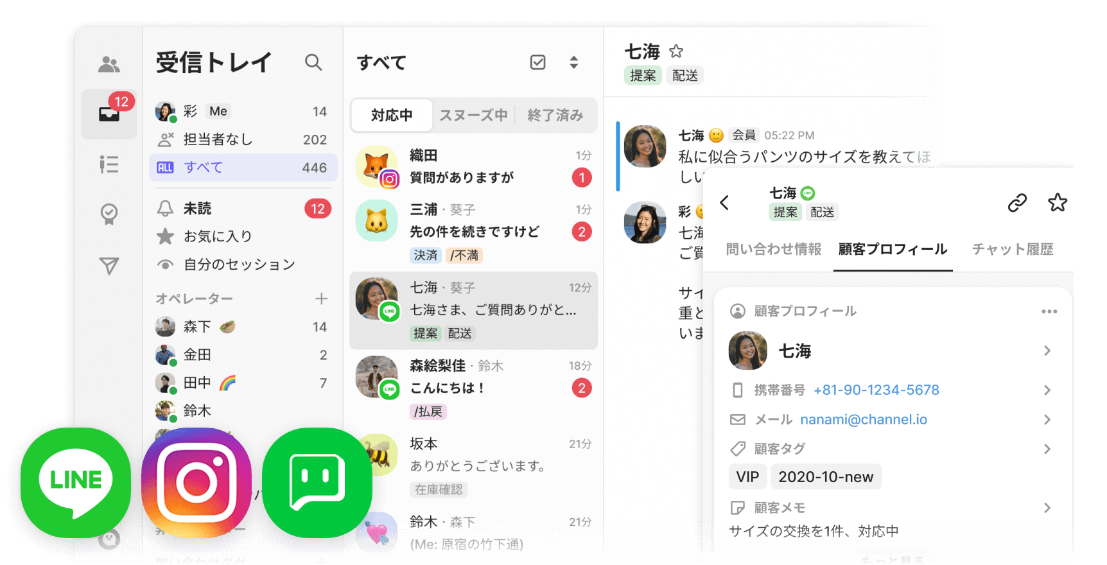1107x565 pixels.
Task: Toggle the select-all checkbox beside すべて
Action: [537, 62]
